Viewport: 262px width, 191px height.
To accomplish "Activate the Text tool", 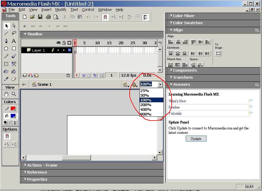I will (14, 41).
